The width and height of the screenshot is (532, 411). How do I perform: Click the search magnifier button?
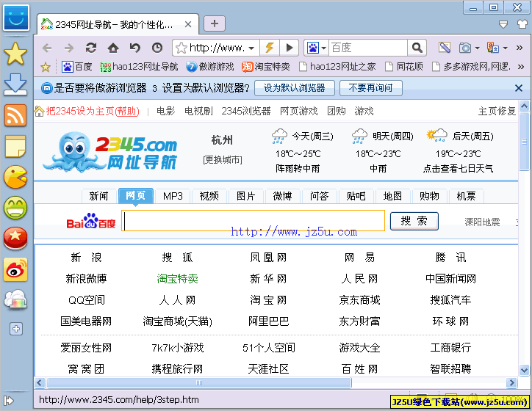[x=417, y=48]
